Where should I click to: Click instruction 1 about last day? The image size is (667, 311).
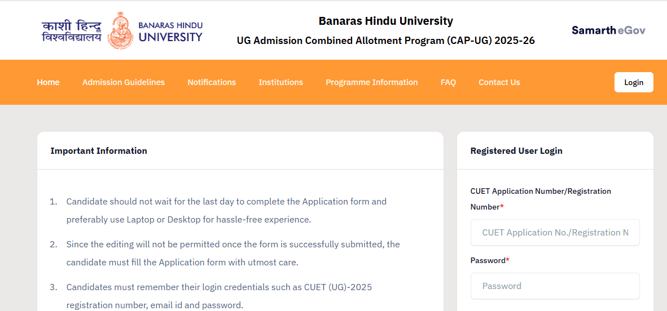(226, 211)
